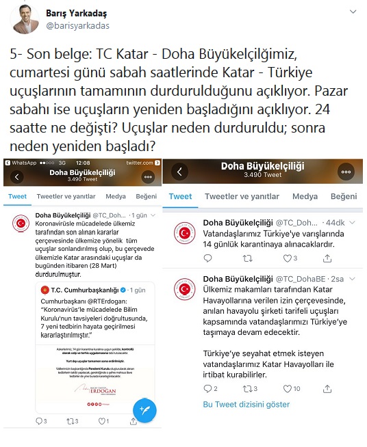Retweet the Katar Havayolları tweet
Viewport: 367px width, 447px height.
(x=246, y=389)
